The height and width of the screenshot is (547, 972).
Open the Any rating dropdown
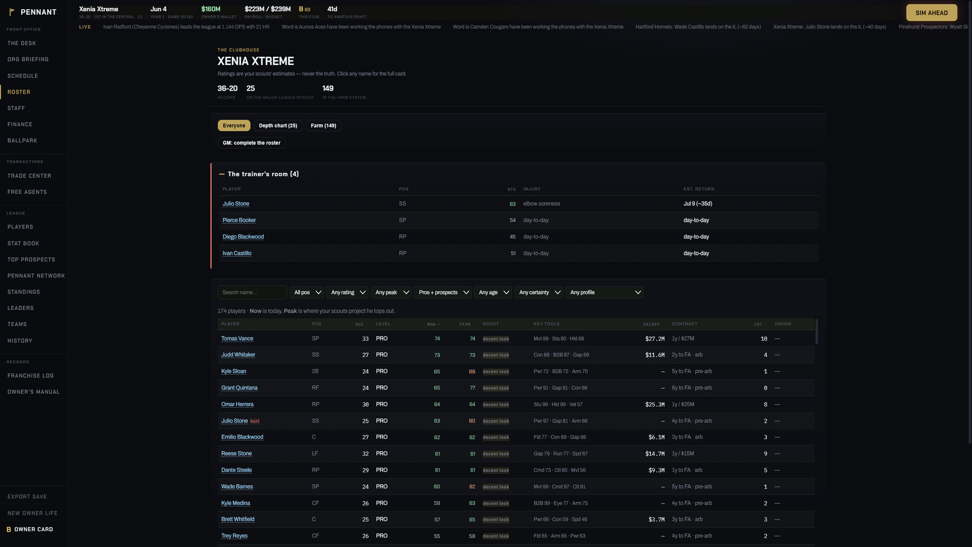347,292
